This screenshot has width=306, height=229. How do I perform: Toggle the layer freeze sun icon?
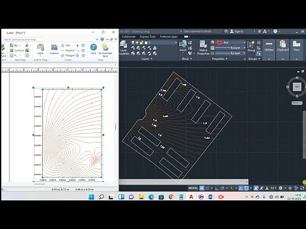(137, 43)
